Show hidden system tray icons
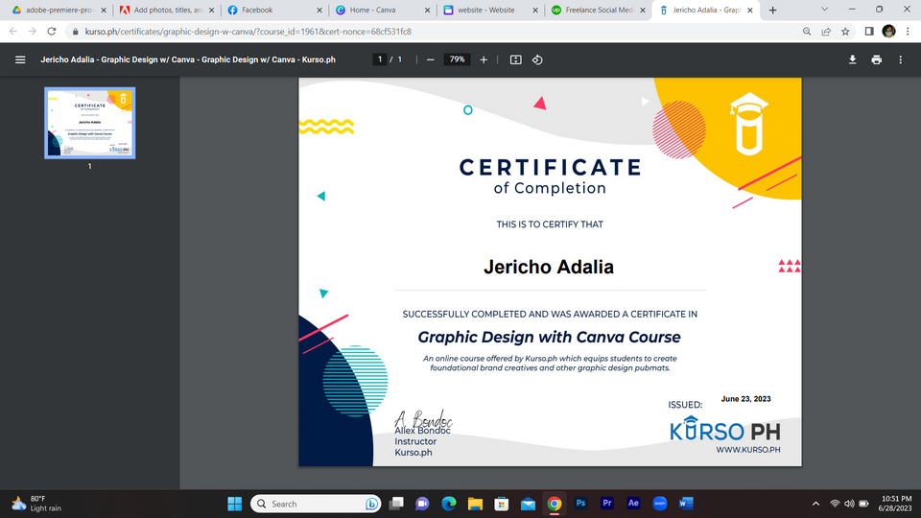The height and width of the screenshot is (518, 921). click(815, 503)
